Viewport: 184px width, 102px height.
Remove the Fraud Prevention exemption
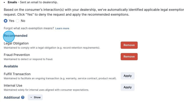pyautogui.click(x=129, y=56)
